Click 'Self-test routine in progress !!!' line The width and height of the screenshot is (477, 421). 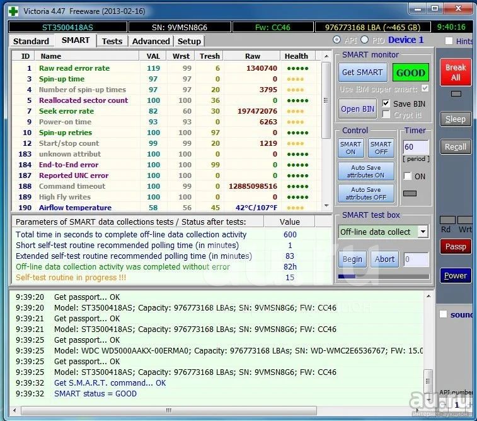71,278
